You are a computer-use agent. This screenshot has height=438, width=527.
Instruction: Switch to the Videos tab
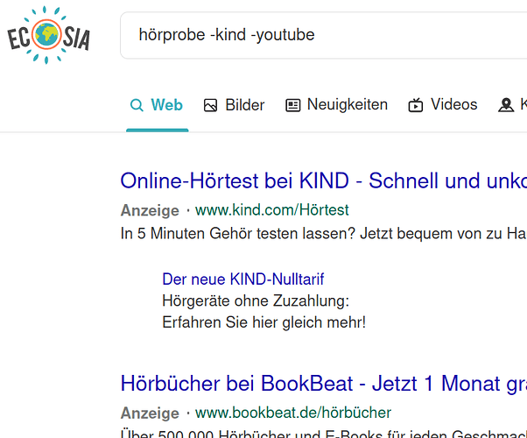point(443,104)
